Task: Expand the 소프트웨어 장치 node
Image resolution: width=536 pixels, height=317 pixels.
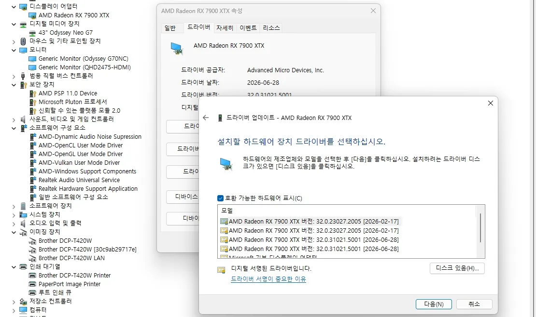Action: [x=14, y=207]
